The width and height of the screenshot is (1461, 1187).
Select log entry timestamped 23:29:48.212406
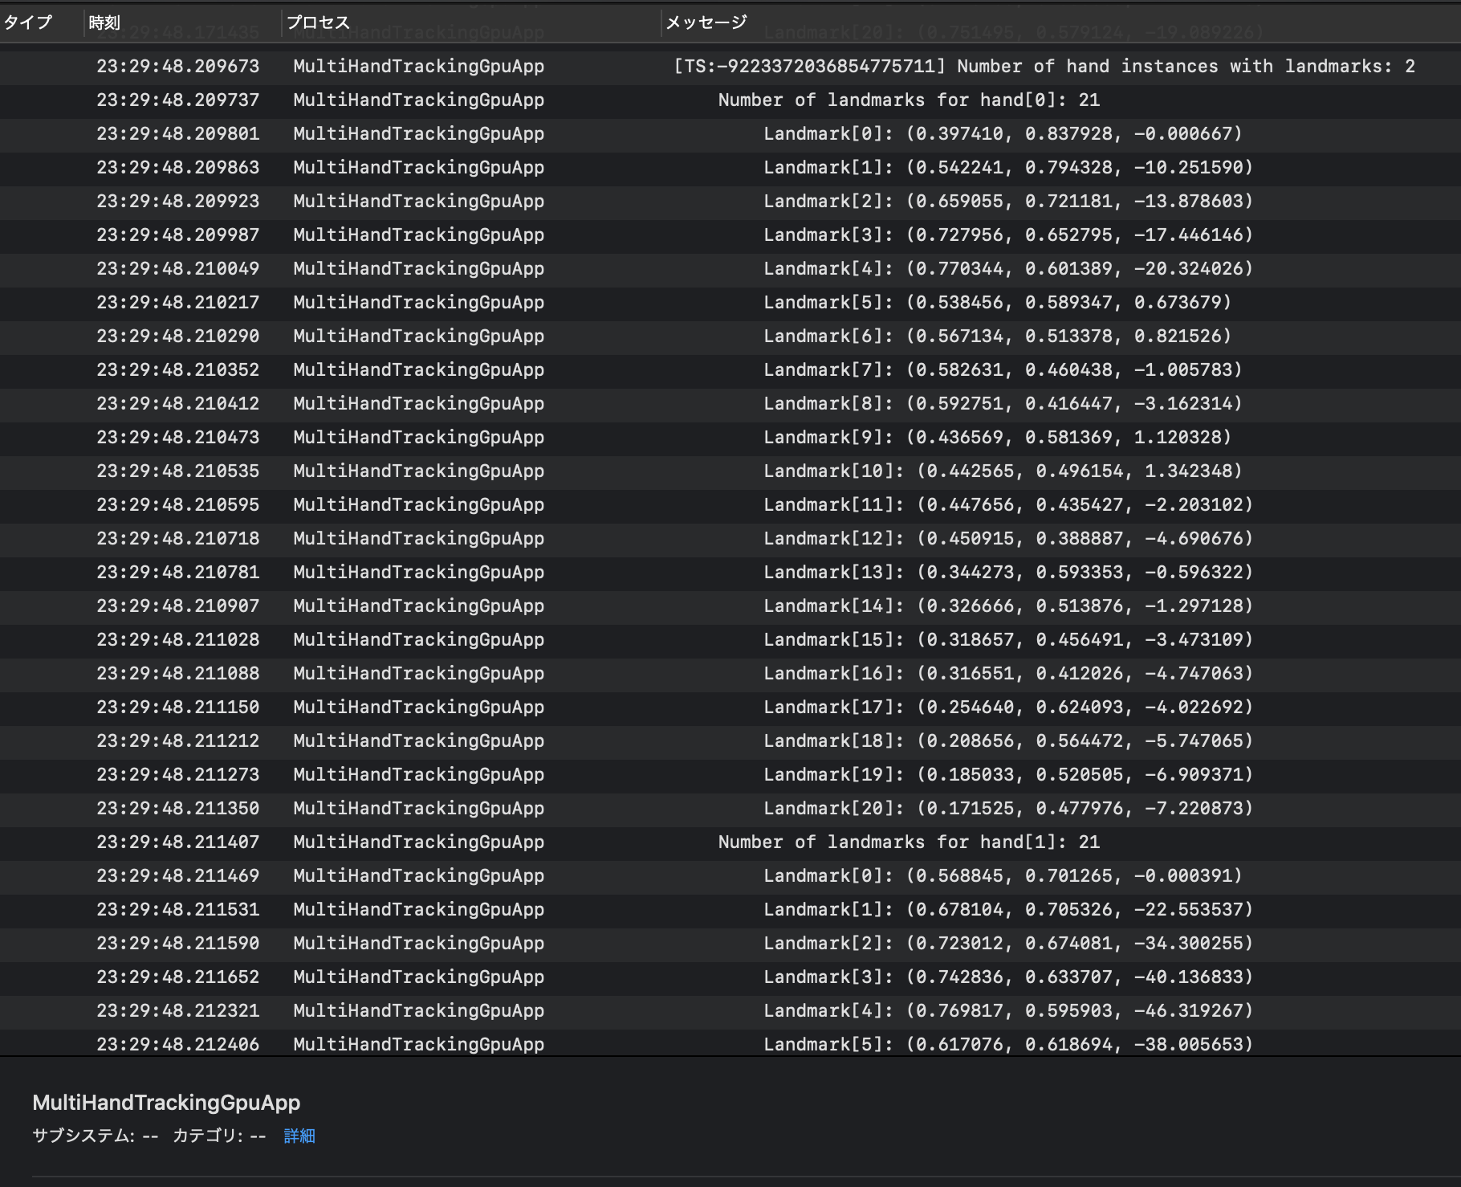point(178,1045)
